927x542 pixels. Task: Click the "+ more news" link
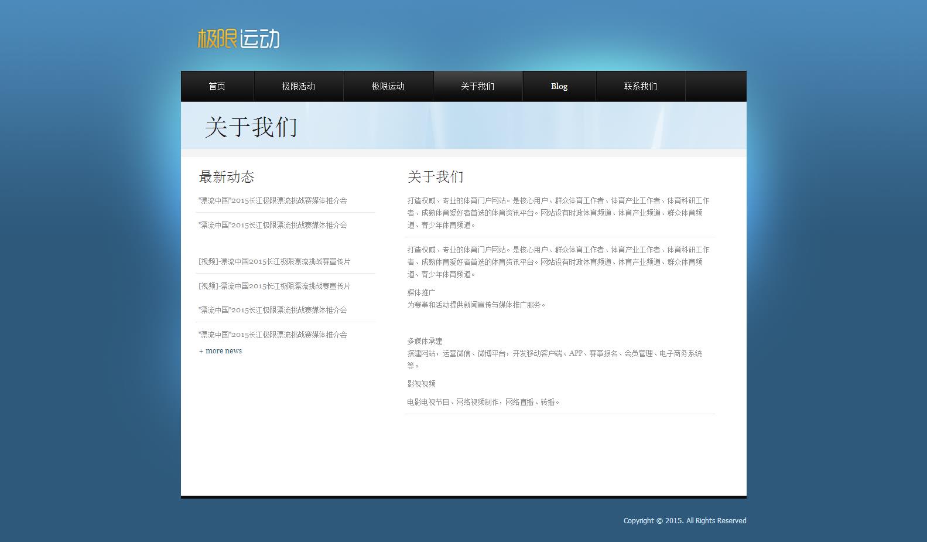(221, 351)
